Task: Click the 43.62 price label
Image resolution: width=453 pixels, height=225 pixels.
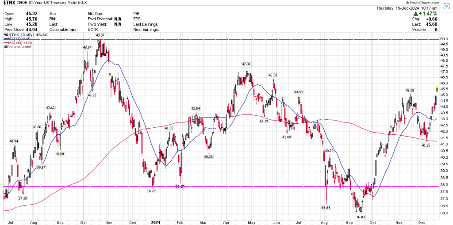Action: tap(50, 108)
